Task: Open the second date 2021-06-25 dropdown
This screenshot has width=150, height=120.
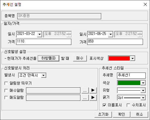Action: 111,34
